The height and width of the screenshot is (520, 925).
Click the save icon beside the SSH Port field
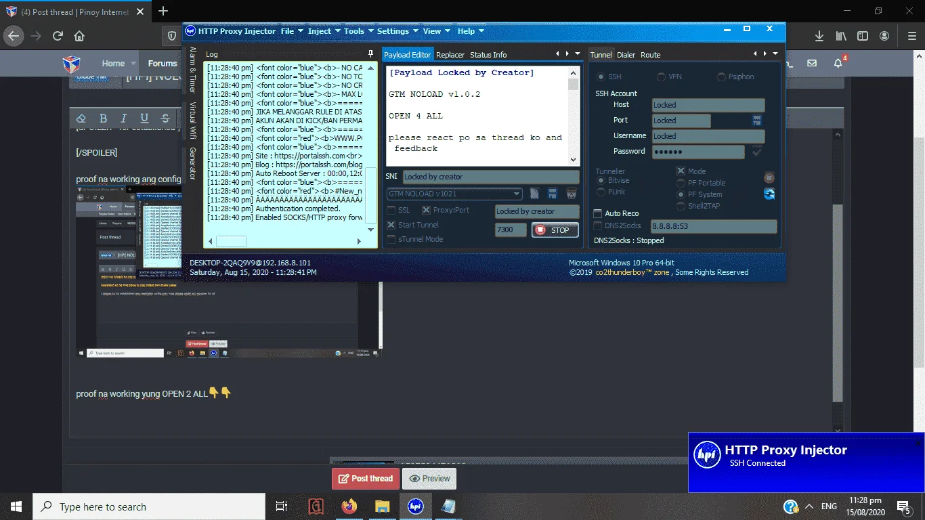(x=757, y=121)
